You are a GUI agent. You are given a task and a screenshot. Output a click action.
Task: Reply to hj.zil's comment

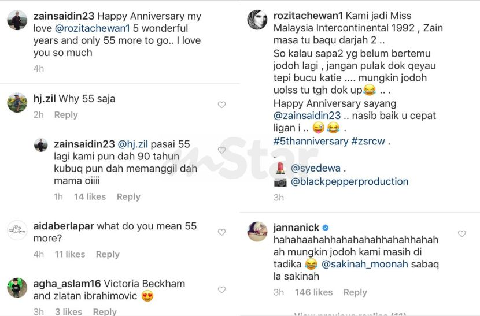click(66, 115)
